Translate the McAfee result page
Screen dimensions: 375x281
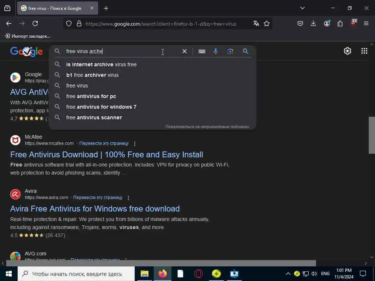(x=104, y=143)
